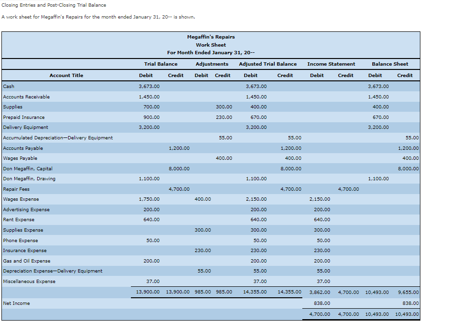Viewport: 468px width, 332px height.
Task: Click the Adjustments column heading
Action: point(212,64)
